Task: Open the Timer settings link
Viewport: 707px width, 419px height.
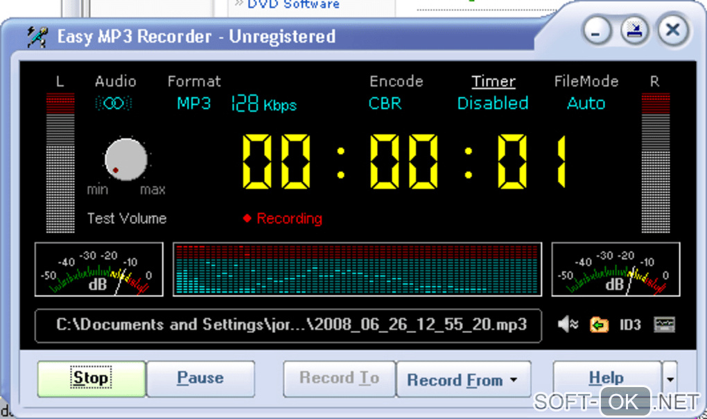Action: coord(494,81)
